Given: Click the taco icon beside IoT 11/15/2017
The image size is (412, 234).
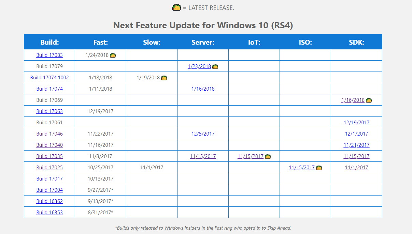Looking at the screenshot, I should [268, 156].
